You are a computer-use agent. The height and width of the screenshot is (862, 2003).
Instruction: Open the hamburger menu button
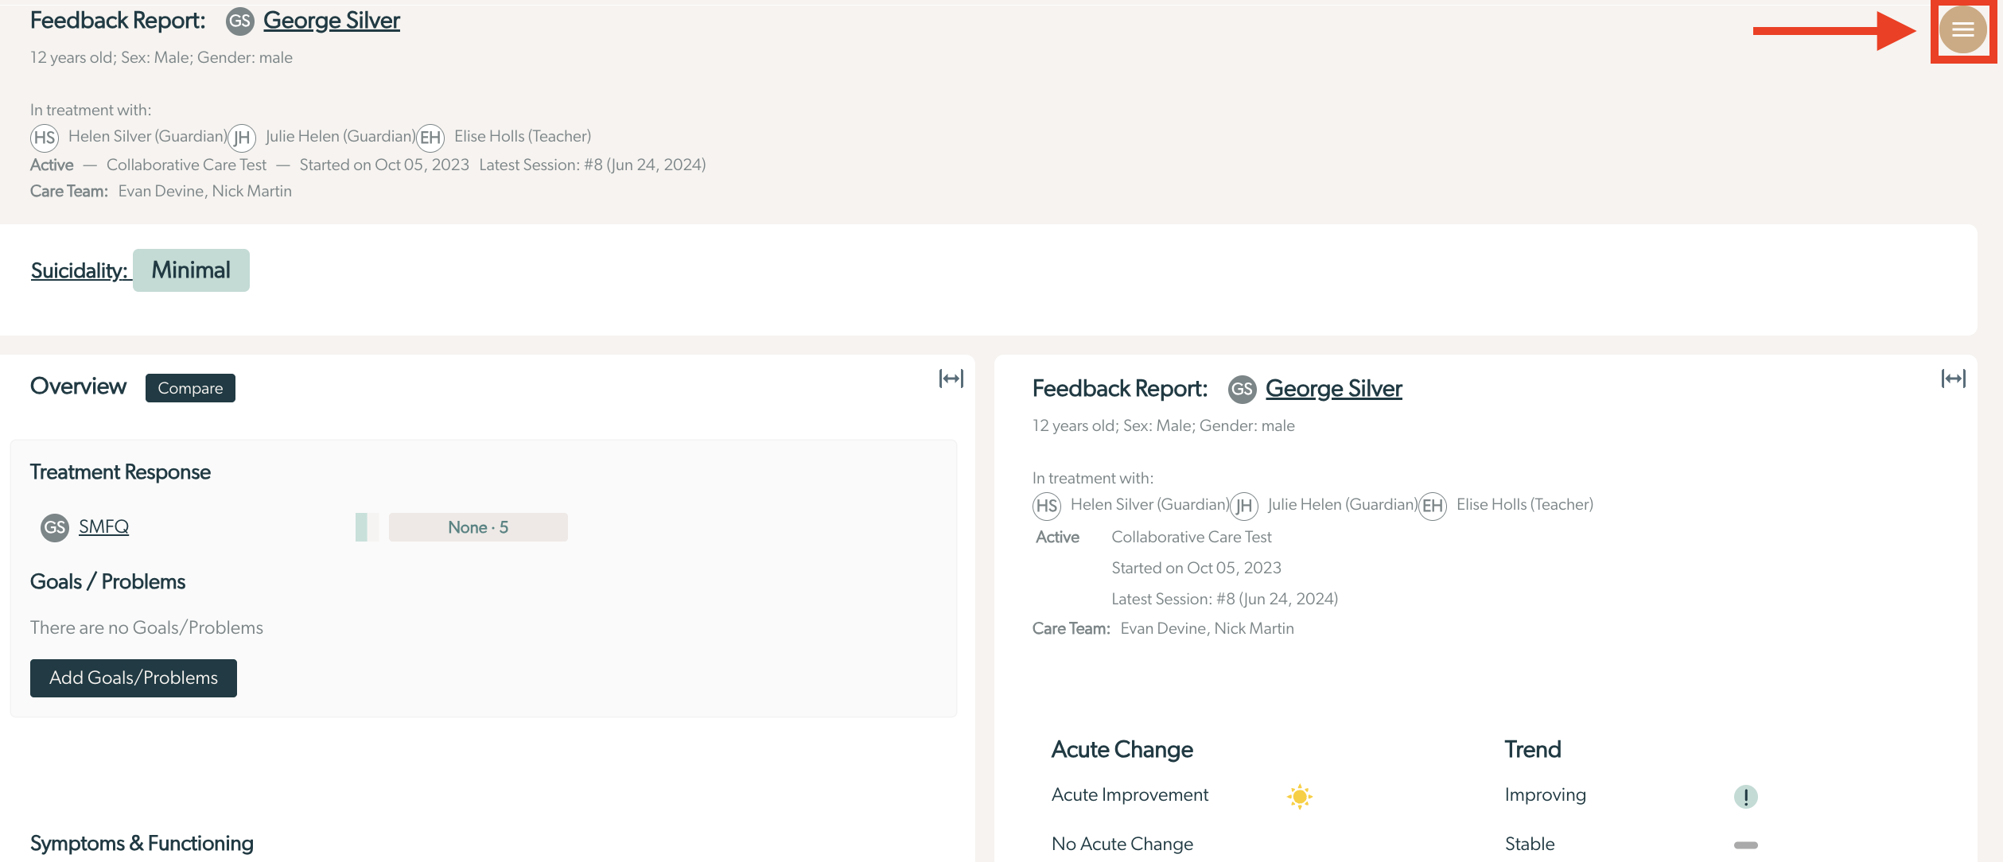tap(1962, 29)
